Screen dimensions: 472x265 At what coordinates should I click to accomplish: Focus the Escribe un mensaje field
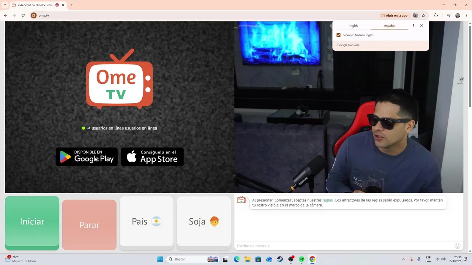pyautogui.click(x=343, y=246)
